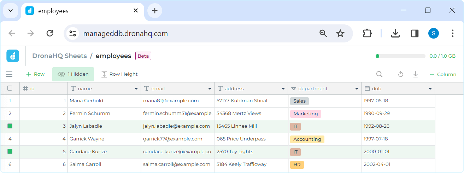Click the table search magnifier icon
464x173 pixels.
click(379, 74)
